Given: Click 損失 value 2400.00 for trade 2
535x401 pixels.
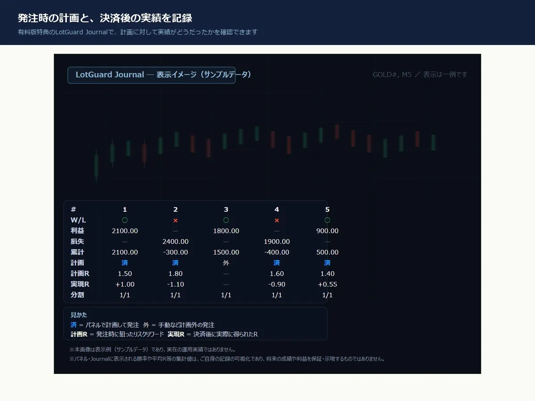Looking at the screenshot, I should [176, 241].
